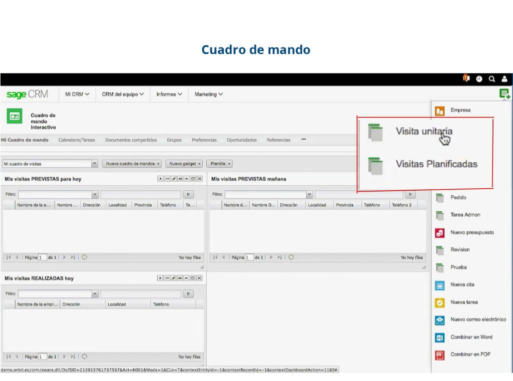Screen dimensions: 513x381
Task: Select Nuevo presupuesto from the new menu
Action: (471, 232)
